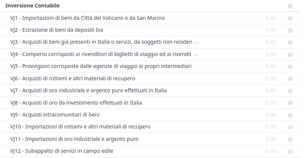Open info icon for VJ9 intracomunitari row
The height and width of the screenshot is (158, 304).
click(x=290, y=115)
